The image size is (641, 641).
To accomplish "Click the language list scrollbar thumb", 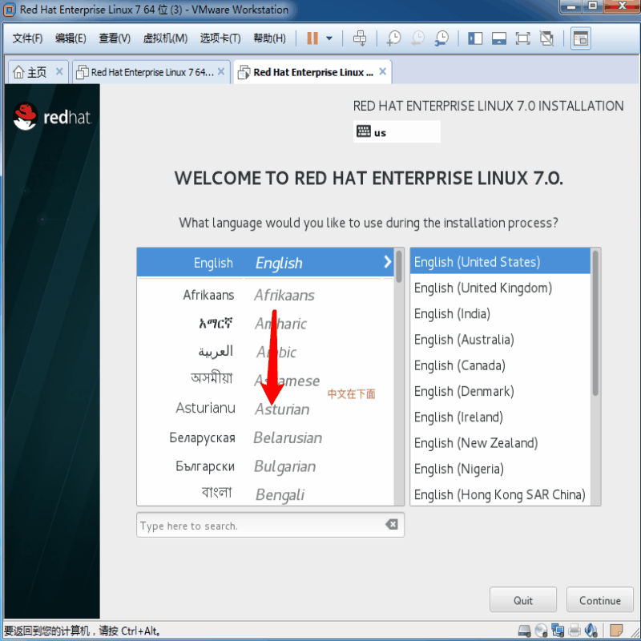I will (x=398, y=267).
